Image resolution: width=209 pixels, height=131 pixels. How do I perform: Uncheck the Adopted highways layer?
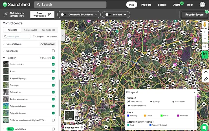pos(53,78)
